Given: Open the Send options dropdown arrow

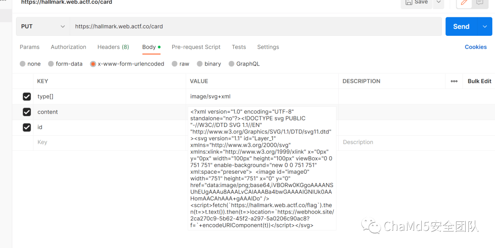Looking at the screenshot, I should tap(485, 27).
